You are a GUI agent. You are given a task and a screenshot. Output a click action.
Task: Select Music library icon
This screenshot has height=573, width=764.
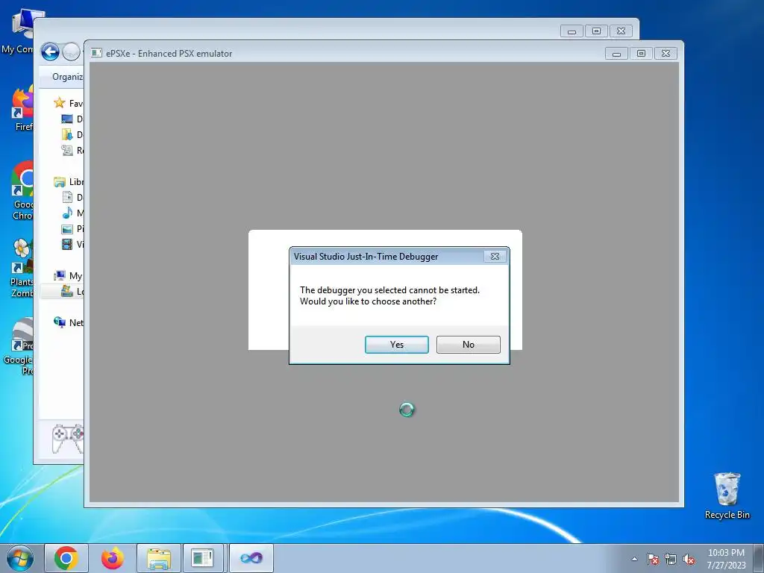tap(67, 213)
